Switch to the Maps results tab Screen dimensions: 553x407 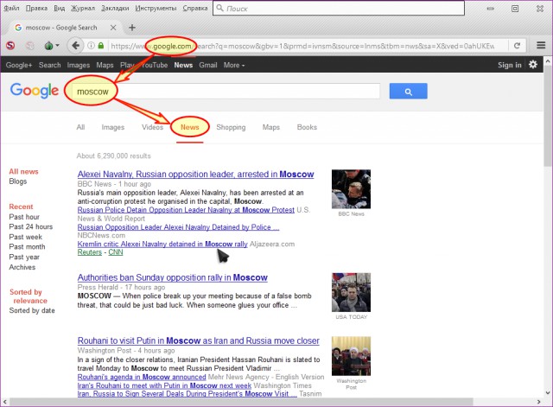270,127
